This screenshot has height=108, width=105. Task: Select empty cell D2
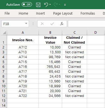tap(96, 47)
